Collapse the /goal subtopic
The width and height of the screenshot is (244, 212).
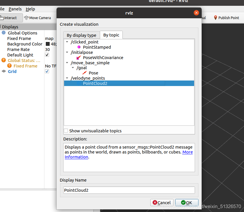point(73,67)
